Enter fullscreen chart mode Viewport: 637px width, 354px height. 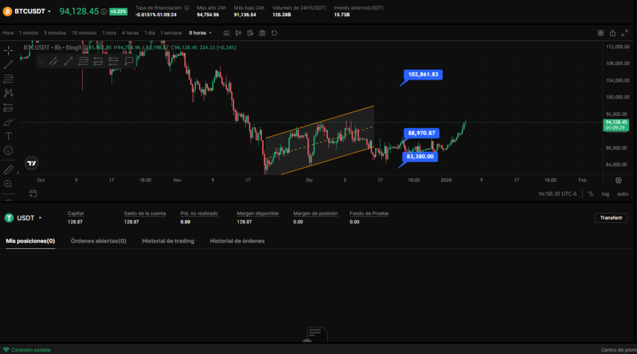coord(626,33)
